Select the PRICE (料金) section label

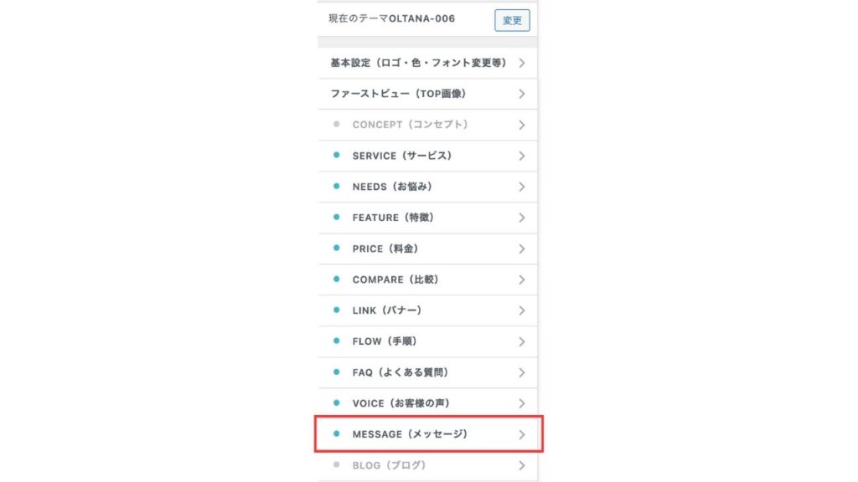tap(385, 249)
